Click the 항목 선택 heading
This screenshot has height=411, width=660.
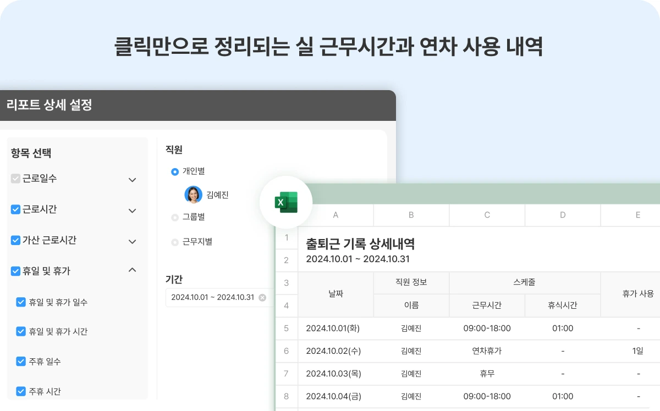pos(31,153)
